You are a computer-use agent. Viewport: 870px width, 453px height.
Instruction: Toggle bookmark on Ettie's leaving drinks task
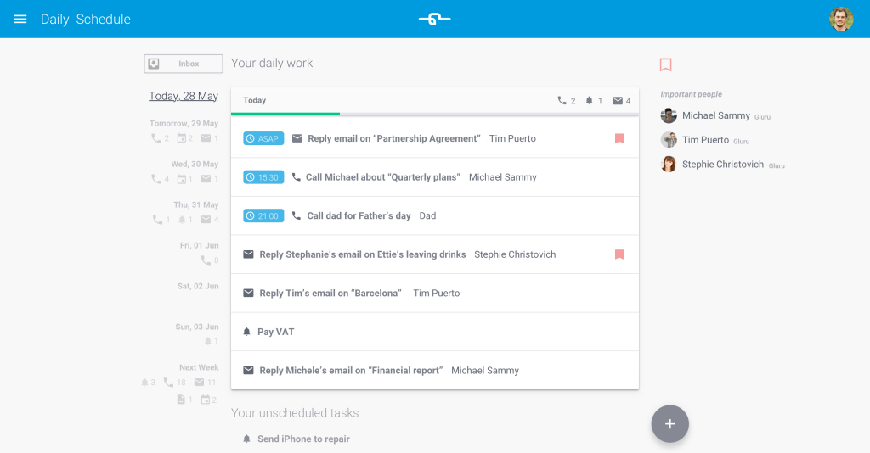point(619,254)
